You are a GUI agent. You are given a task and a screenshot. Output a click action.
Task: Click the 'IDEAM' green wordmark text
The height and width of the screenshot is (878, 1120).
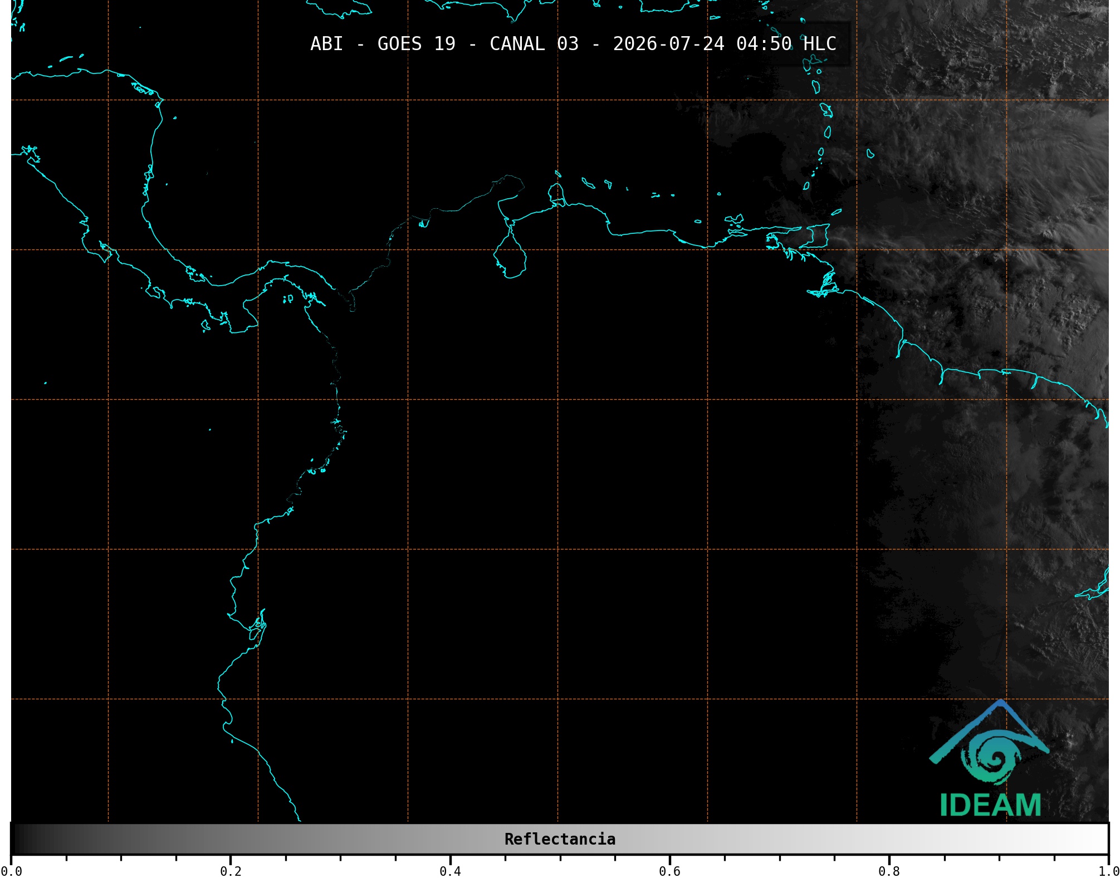(x=990, y=805)
